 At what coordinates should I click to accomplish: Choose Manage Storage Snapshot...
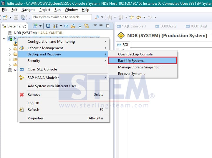point(143,67)
